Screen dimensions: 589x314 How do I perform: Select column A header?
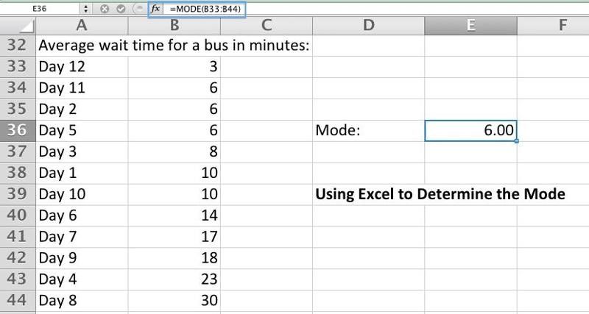[x=81, y=26]
